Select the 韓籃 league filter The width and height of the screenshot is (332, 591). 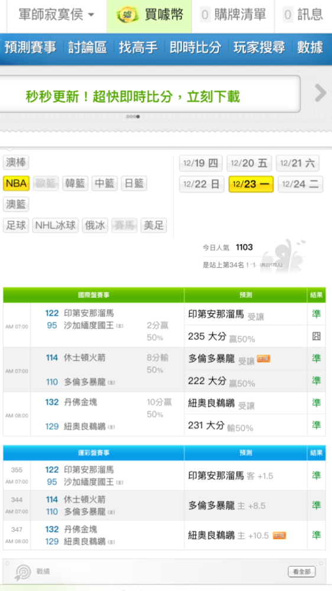(x=75, y=184)
